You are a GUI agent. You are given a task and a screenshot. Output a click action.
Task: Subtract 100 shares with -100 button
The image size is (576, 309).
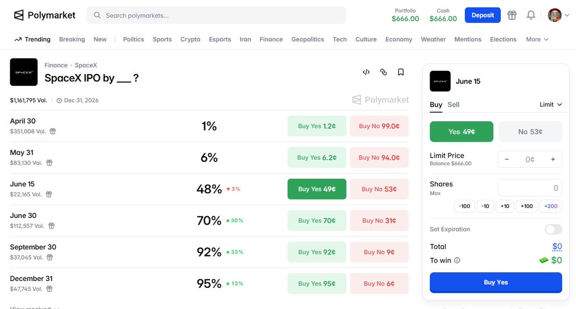point(464,206)
